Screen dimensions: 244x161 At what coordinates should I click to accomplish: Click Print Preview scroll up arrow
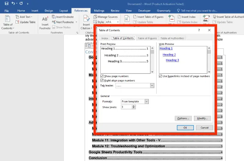[152, 48]
